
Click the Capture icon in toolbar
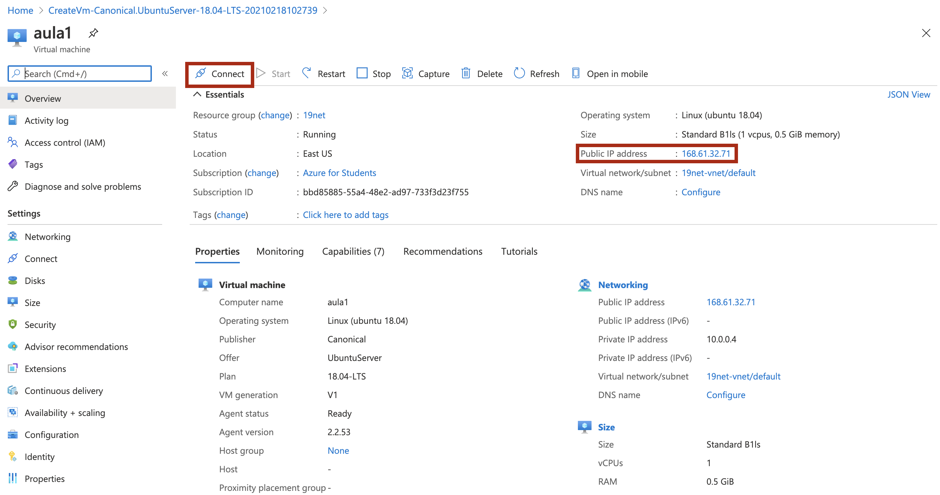pos(407,73)
